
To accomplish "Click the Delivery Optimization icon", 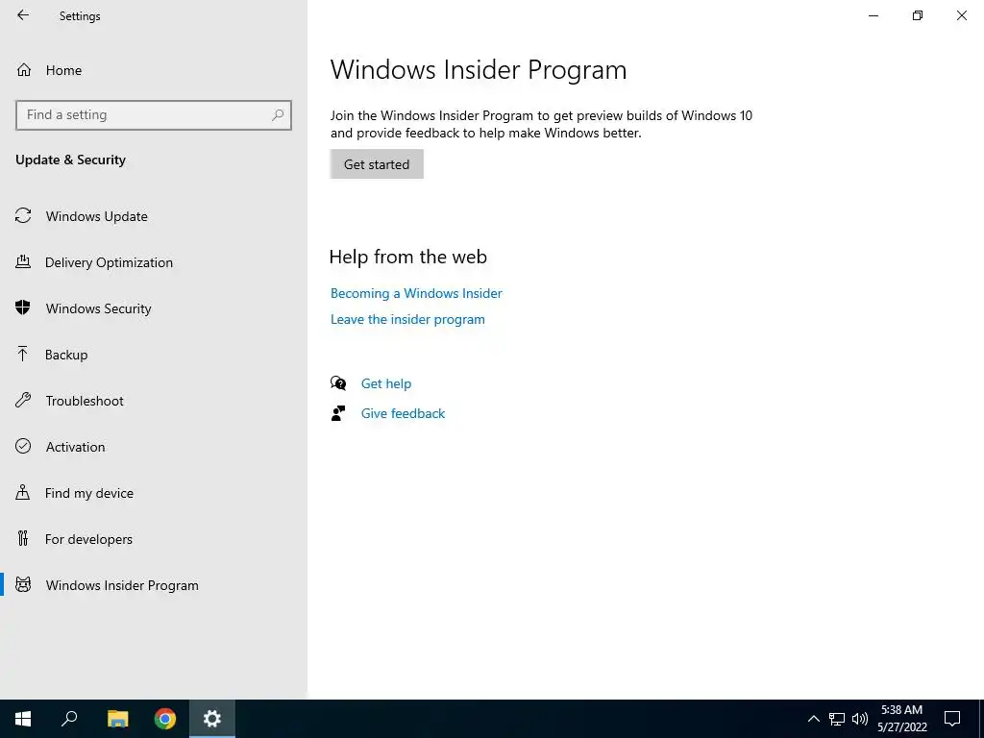I will pos(23,261).
